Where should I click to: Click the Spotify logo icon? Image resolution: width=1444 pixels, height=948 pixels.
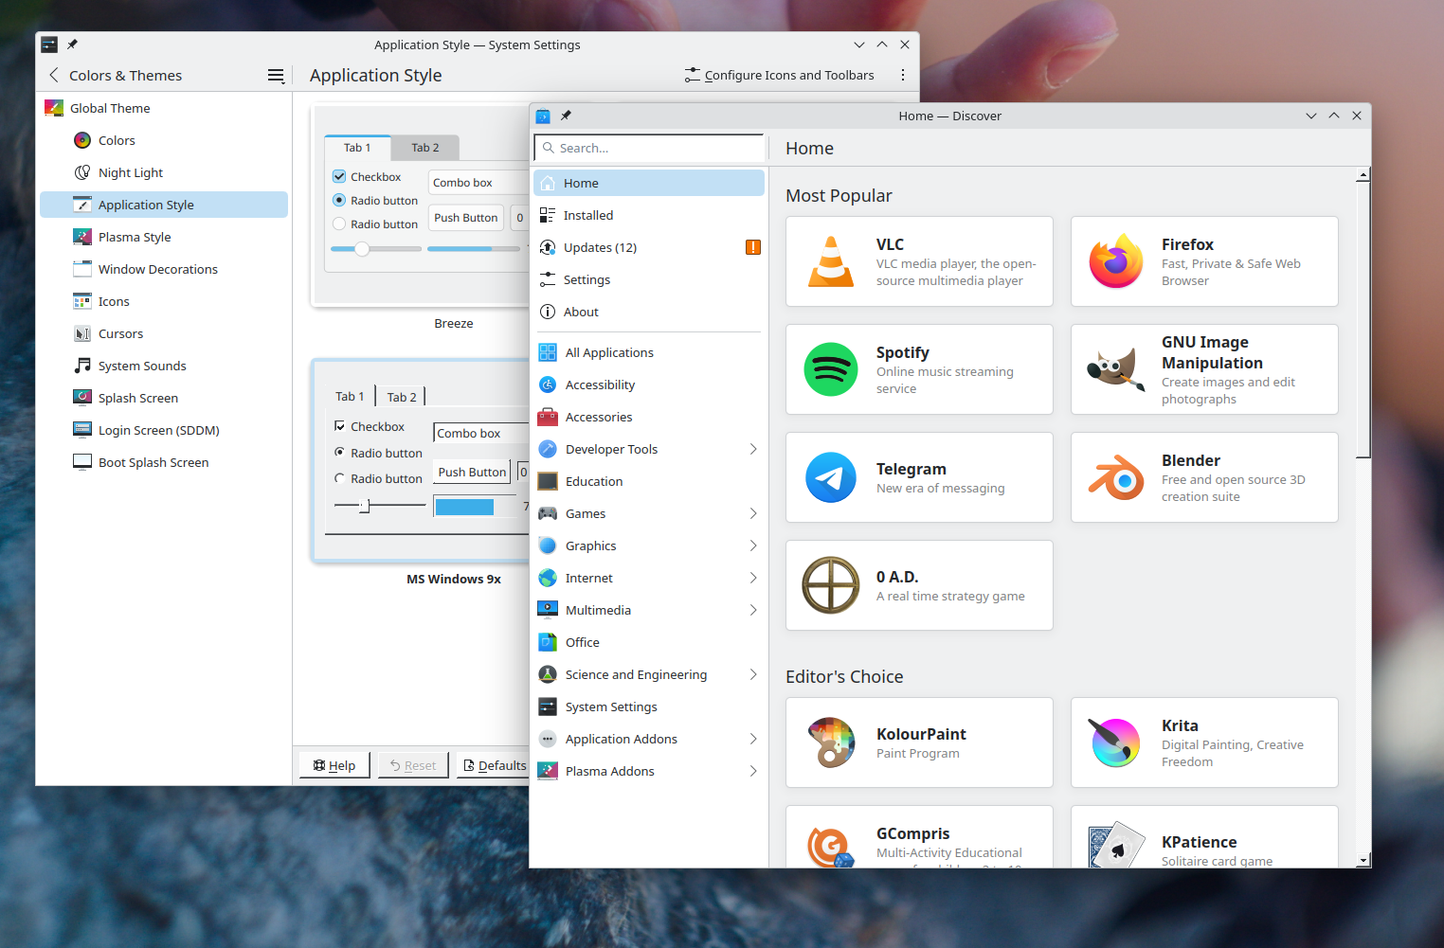(x=831, y=369)
